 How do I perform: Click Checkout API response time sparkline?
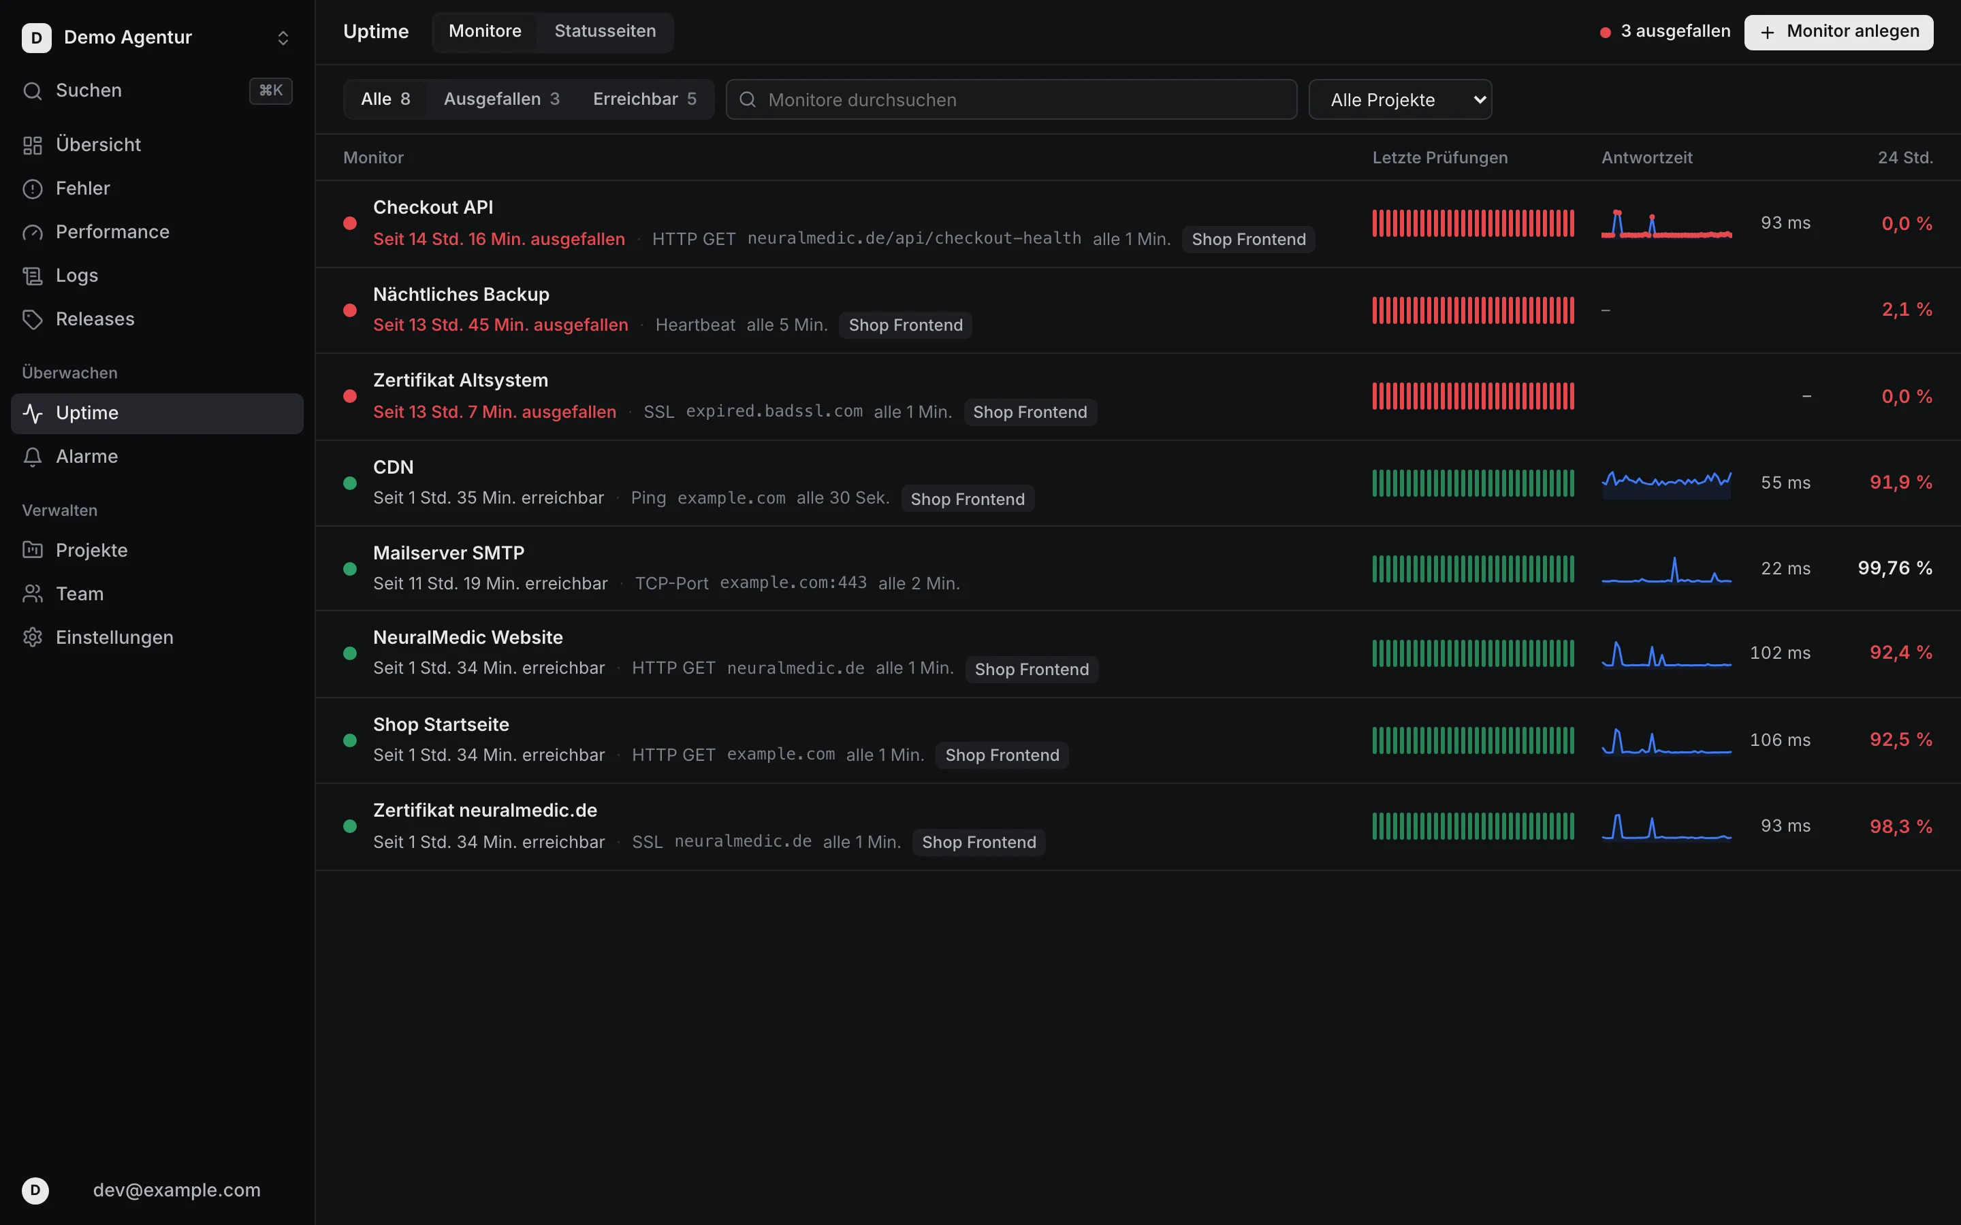pos(1667,224)
